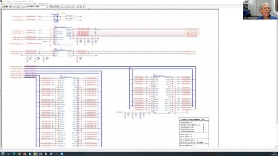Click the New document toolbar icon
This screenshot has height=156, width=278.
[2, 6]
